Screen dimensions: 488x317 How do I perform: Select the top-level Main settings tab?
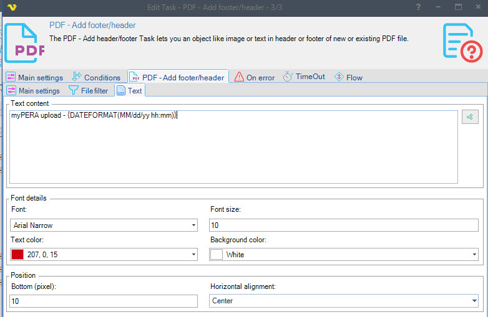click(35, 77)
